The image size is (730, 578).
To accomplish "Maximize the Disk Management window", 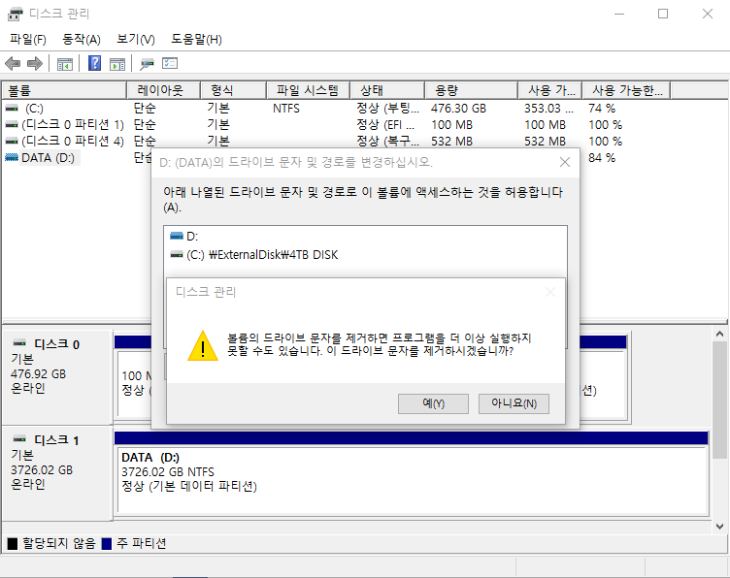I will [x=663, y=14].
